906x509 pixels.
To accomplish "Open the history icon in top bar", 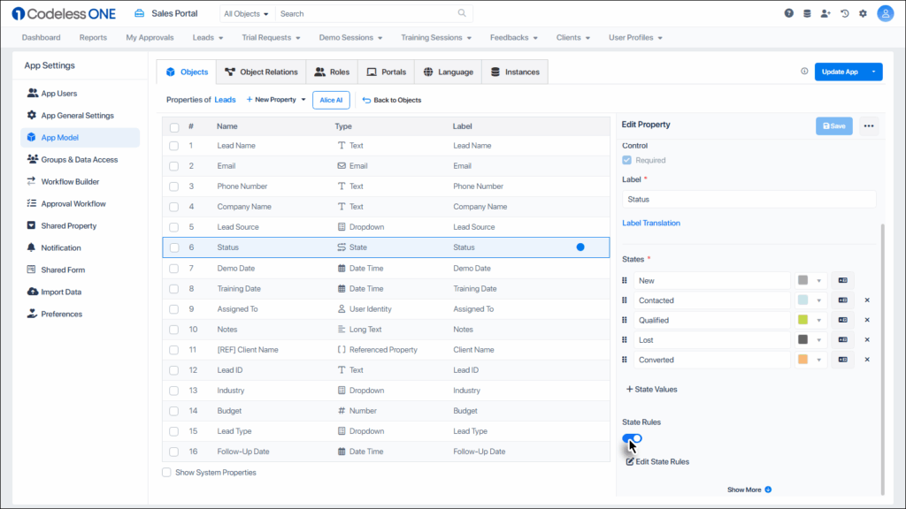I will point(845,13).
